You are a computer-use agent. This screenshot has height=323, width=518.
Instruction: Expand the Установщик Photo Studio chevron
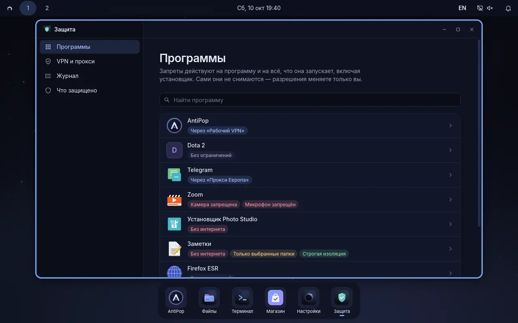pyautogui.click(x=450, y=224)
